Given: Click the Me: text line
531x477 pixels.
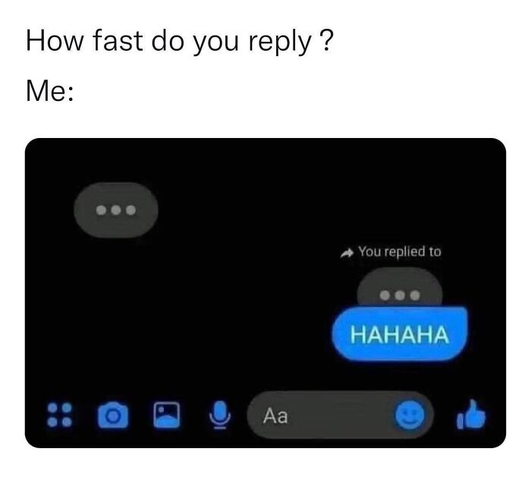Looking at the screenshot, I should pyautogui.click(x=50, y=90).
